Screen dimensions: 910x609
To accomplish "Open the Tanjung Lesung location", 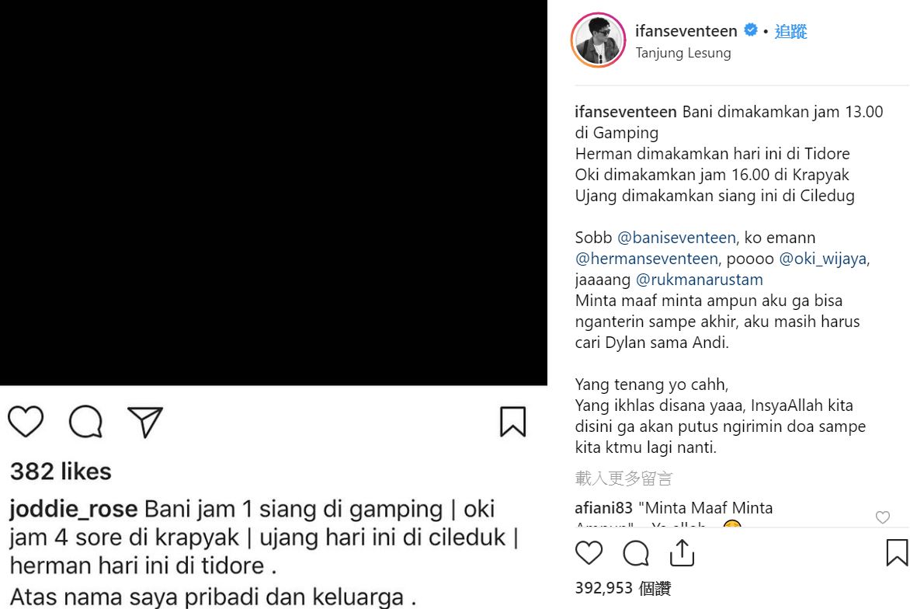I will point(683,53).
